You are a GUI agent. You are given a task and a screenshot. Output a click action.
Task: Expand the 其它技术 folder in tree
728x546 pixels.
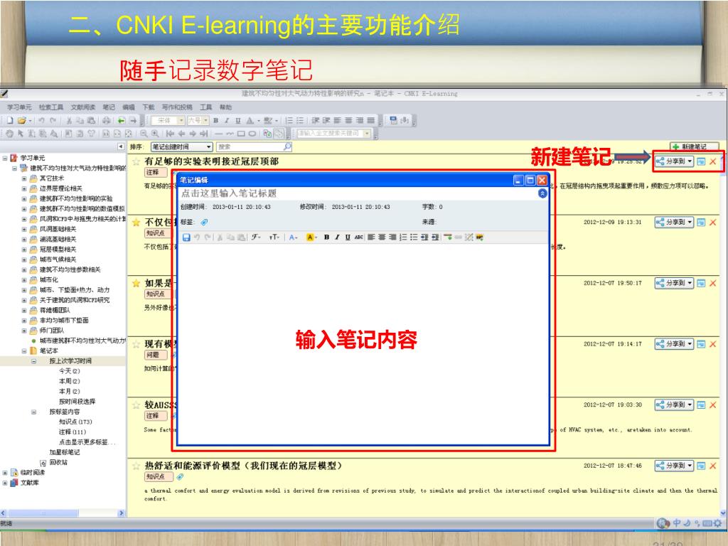click(24, 178)
